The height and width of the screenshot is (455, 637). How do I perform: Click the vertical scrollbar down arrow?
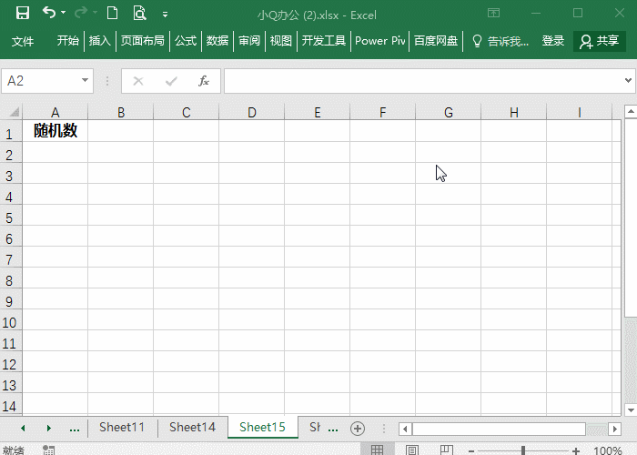pos(631,409)
